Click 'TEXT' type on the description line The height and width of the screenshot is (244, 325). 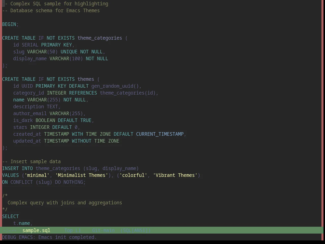click(52, 107)
